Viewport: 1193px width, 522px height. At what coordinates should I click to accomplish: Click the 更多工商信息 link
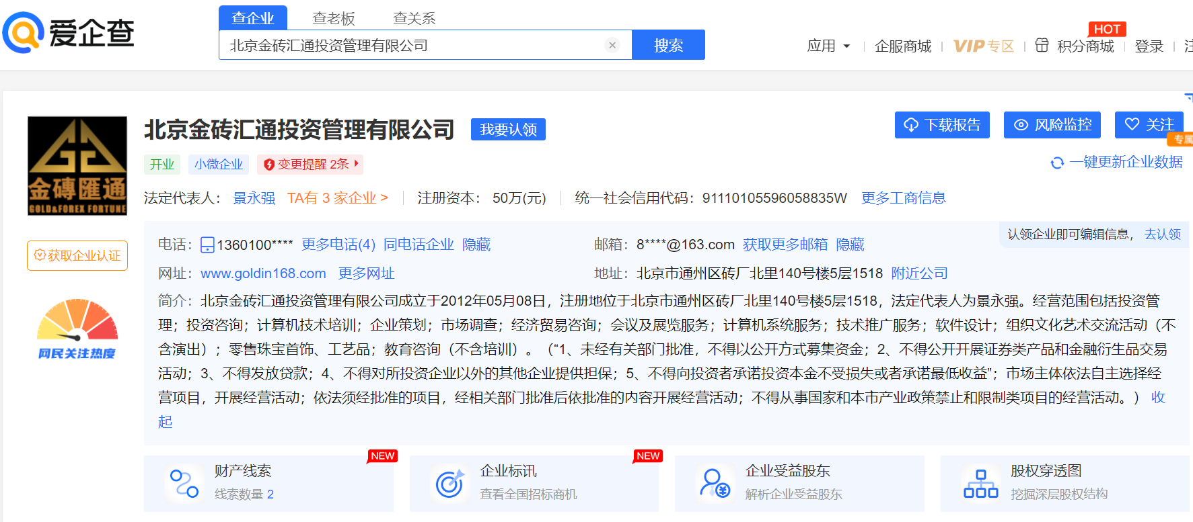(x=903, y=198)
